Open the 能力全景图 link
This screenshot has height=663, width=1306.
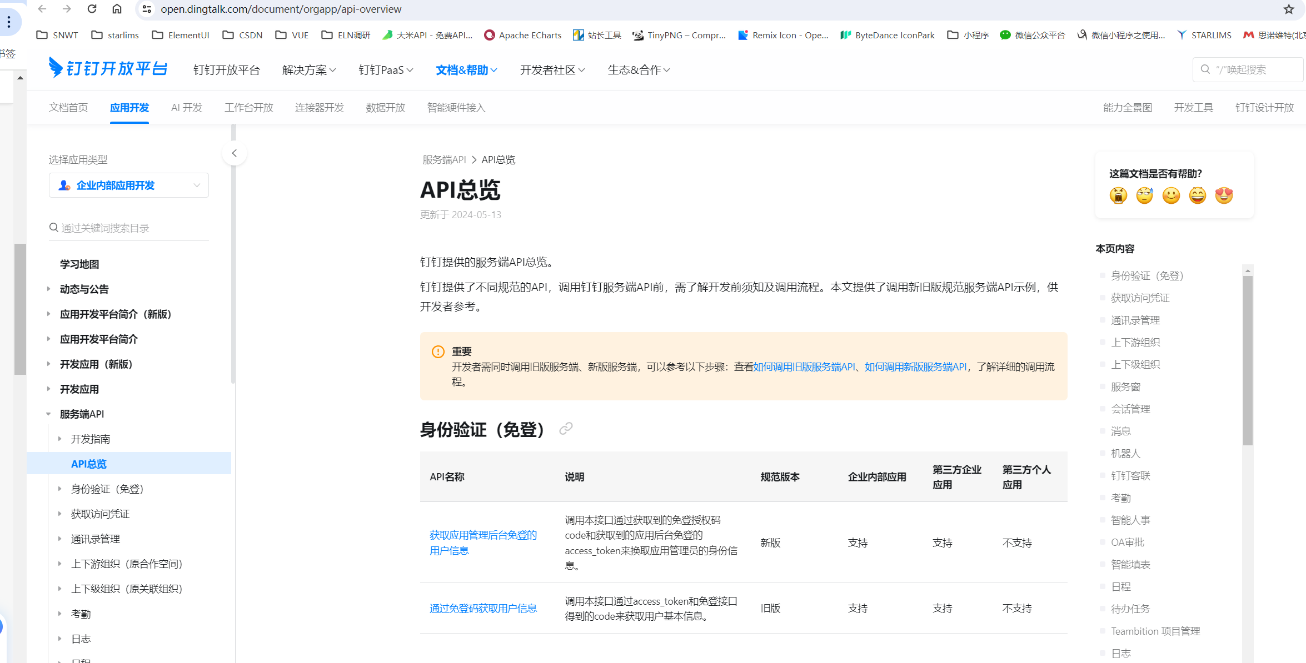click(x=1128, y=108)
